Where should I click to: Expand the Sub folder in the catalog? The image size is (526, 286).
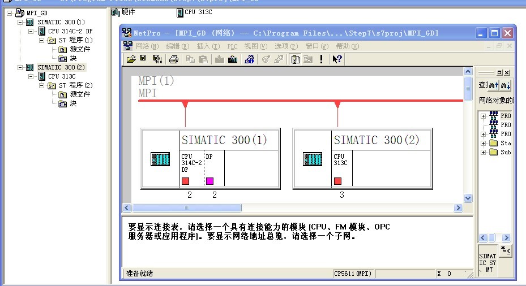coord(483,152)
